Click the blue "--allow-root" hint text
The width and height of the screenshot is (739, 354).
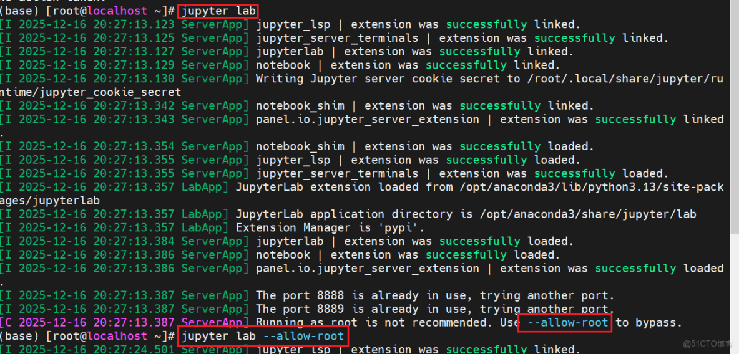tap(564, 322)
